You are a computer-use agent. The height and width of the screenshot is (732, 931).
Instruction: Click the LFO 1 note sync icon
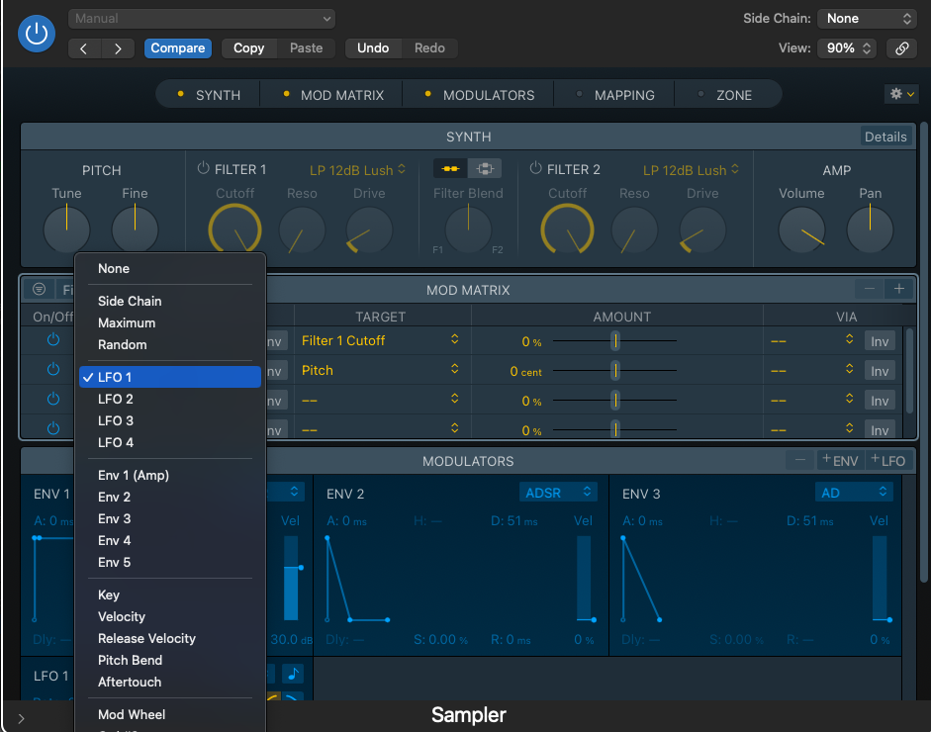(293, 674)
